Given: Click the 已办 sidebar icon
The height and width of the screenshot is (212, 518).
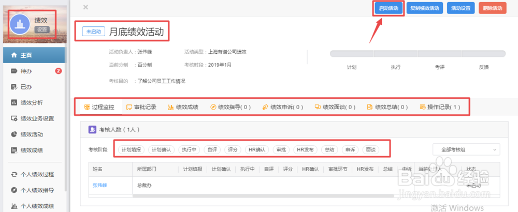Looking at the screenshot, I should point(14,87).
